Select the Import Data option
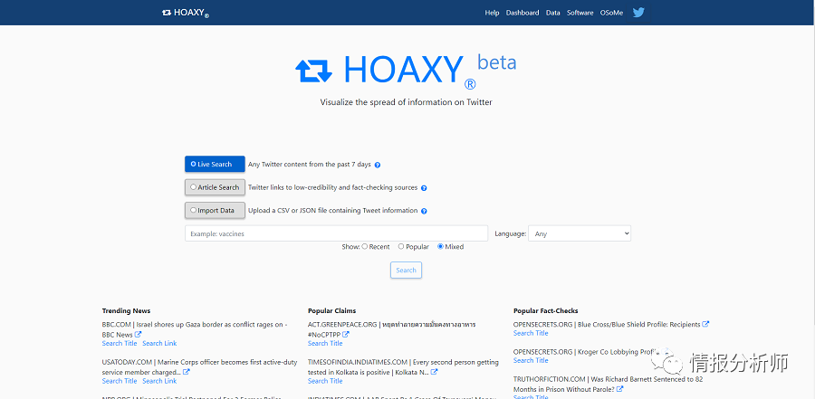The width and height of the screenshot is (815, 399). tap(215, 211)
